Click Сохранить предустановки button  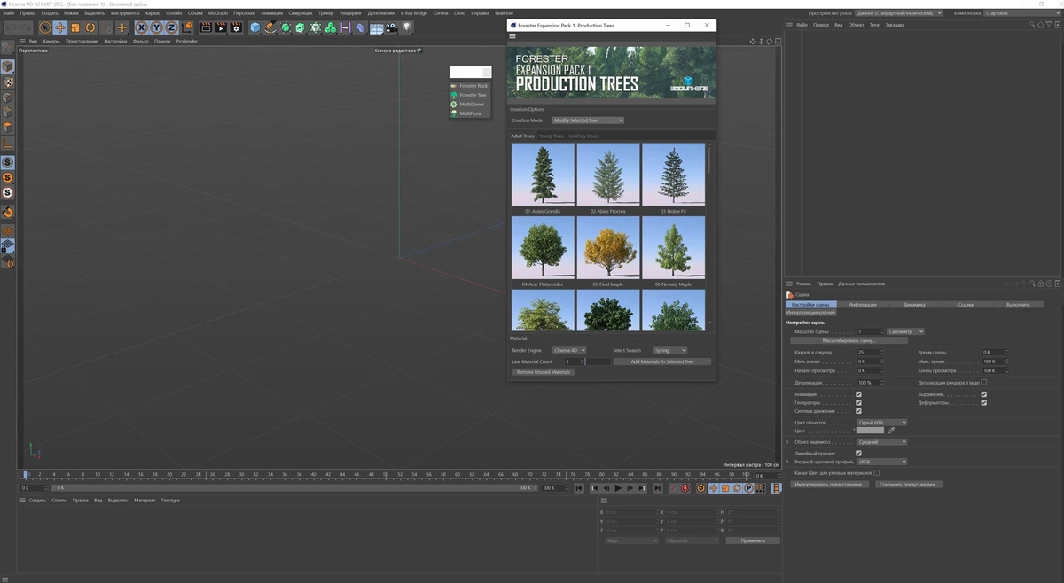point(909,485)
